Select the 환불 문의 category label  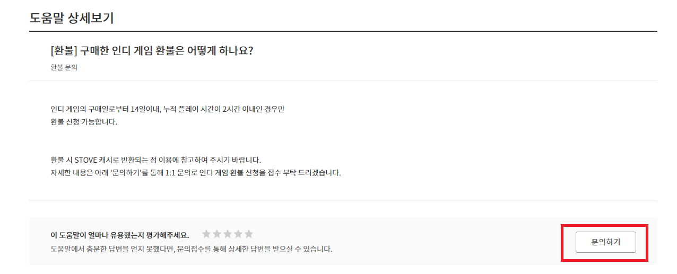[64, 67]
